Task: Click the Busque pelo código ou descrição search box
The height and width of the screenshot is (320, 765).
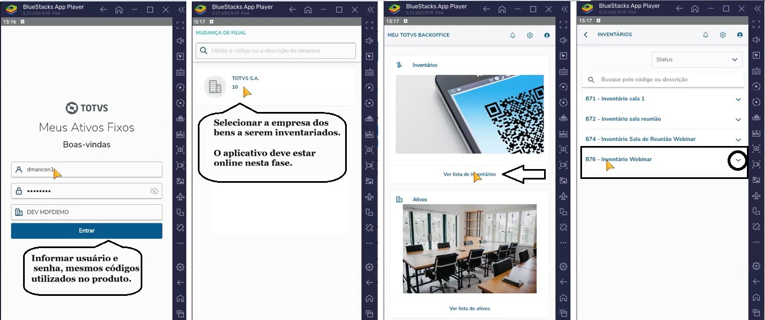Action: 663,80
